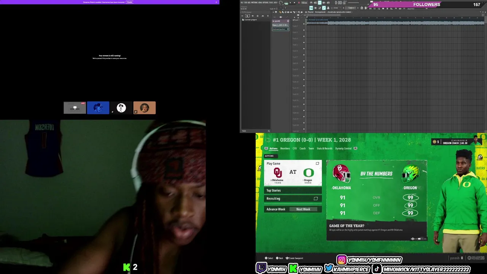Open the PATTERNS menu
Image resolution: width=487 pixels, height=274 pixels.
point(255,2)
